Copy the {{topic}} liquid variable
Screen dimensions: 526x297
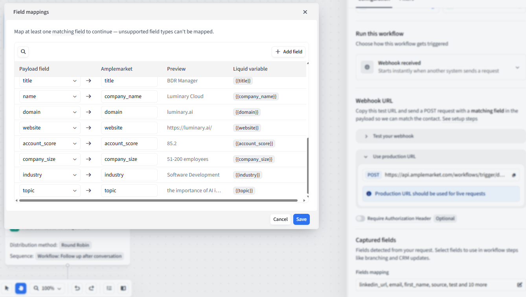point(244,191)
